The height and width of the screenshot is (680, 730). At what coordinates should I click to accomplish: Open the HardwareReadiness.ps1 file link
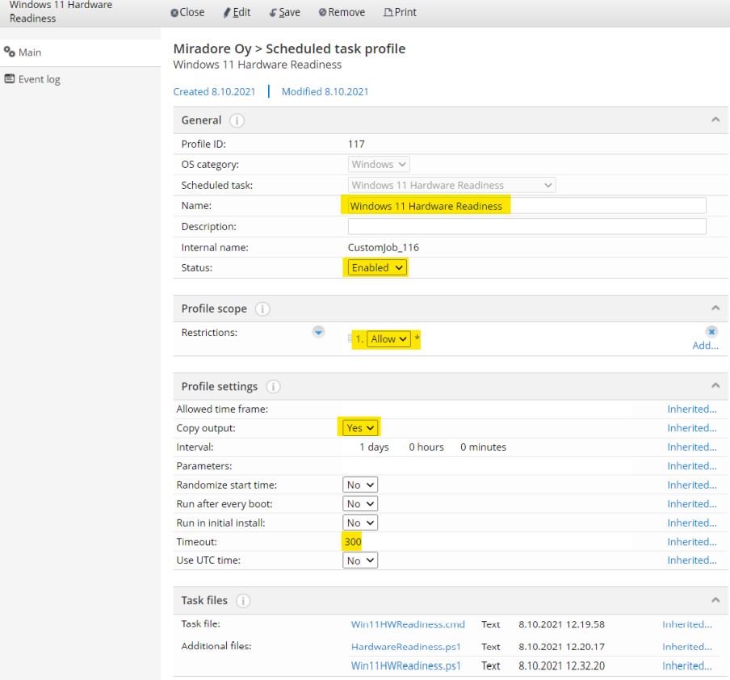pyautogui.click(x=405, y=647)
